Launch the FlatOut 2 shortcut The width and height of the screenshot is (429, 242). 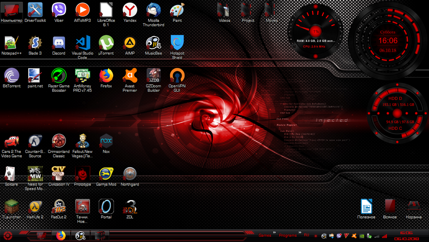59,210
